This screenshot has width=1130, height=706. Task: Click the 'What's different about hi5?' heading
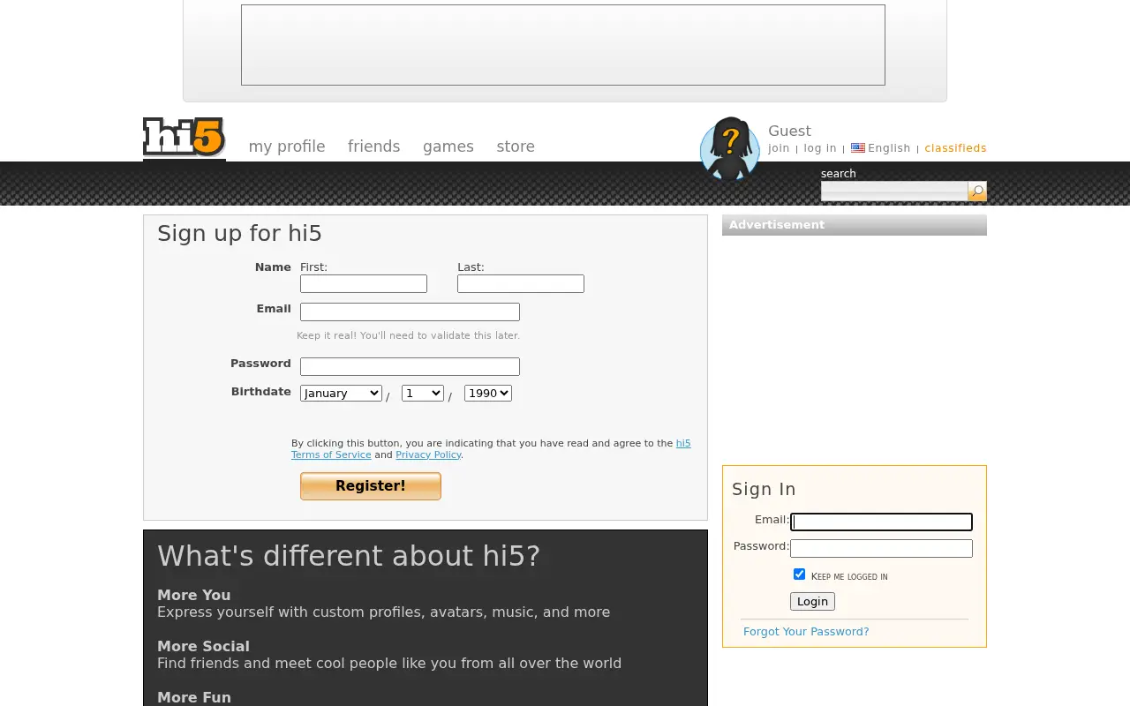(349, 556)
